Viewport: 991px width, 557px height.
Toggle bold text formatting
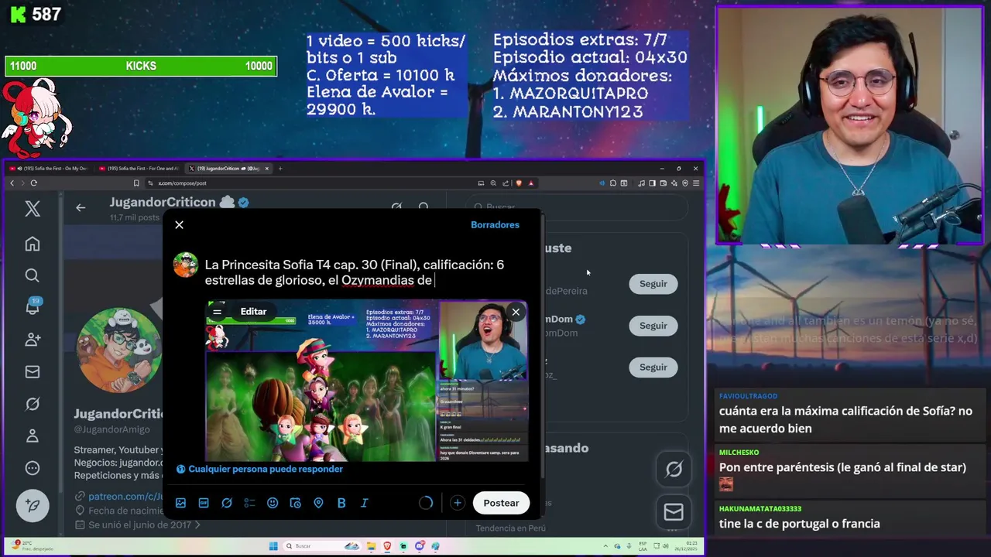341,503
